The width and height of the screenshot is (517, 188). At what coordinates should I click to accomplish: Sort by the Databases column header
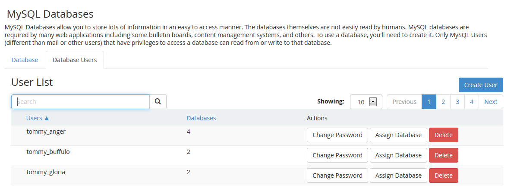(x=201, y=118)
